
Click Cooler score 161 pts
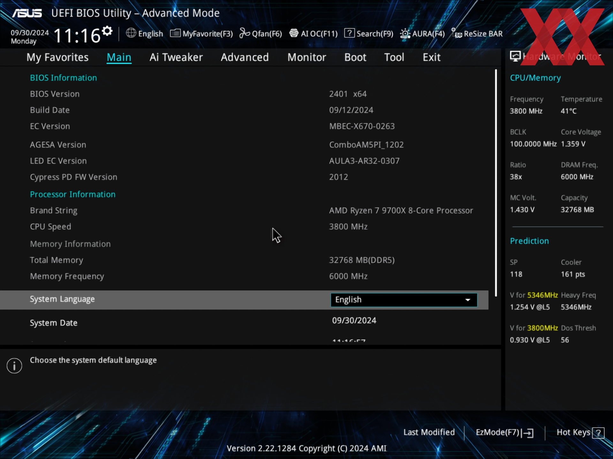(x=573, y=274)
